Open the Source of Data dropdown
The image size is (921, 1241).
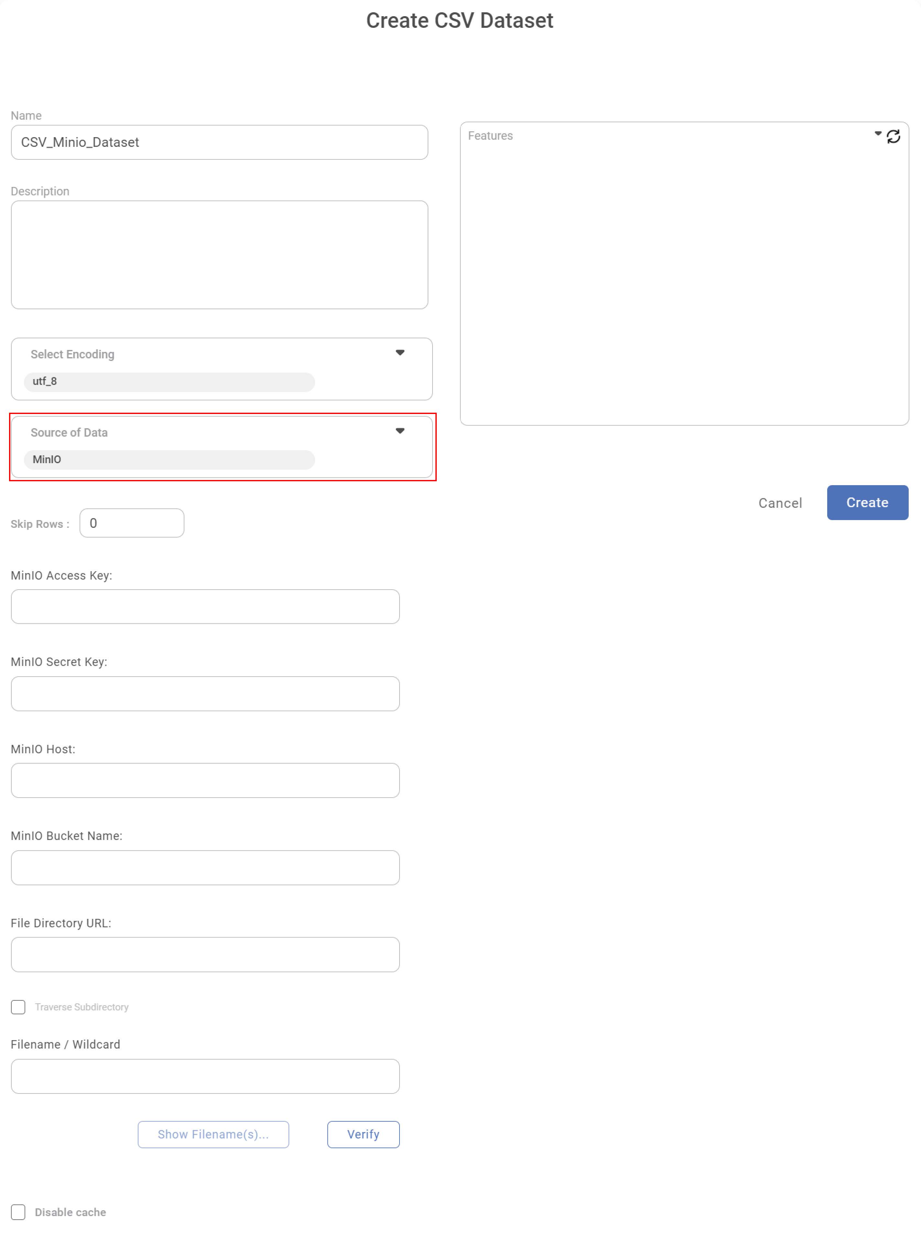tap(400, 431)
